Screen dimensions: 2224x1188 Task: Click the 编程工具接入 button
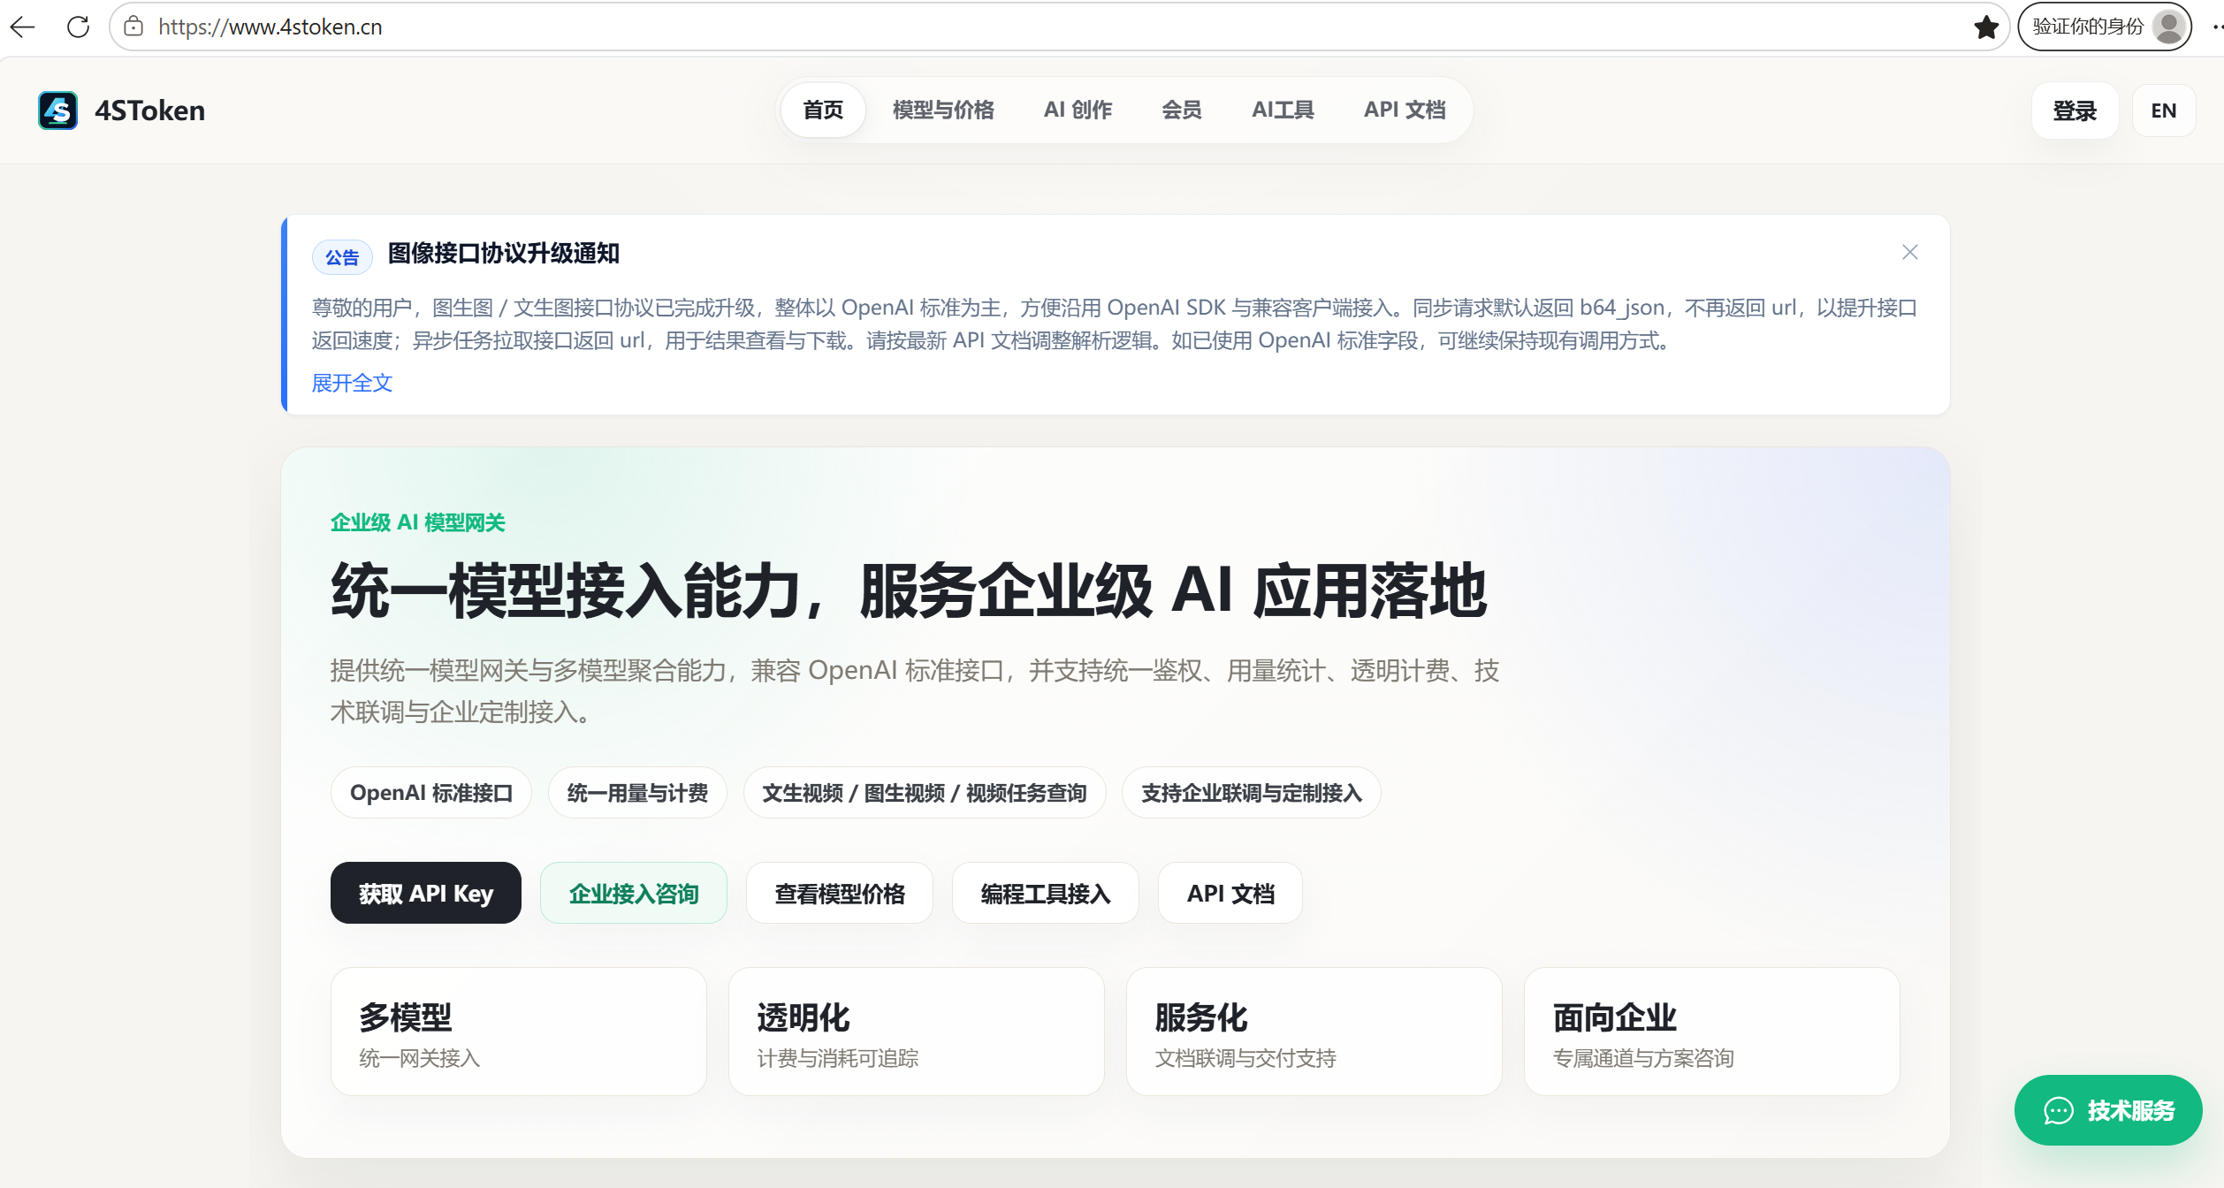click(1045, 893)
